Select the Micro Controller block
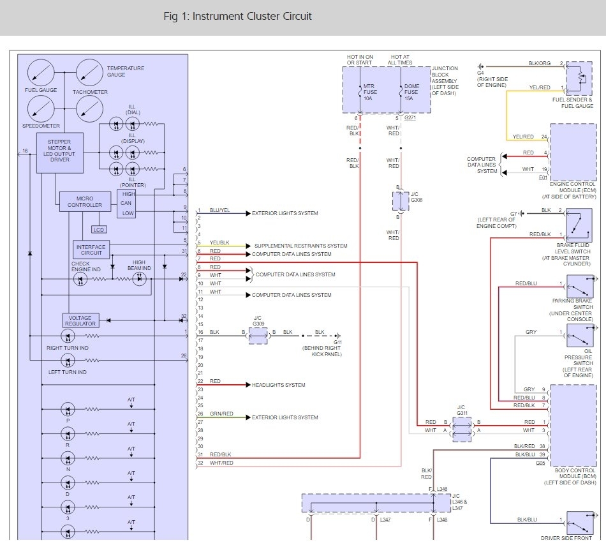 tap(85, 202)
